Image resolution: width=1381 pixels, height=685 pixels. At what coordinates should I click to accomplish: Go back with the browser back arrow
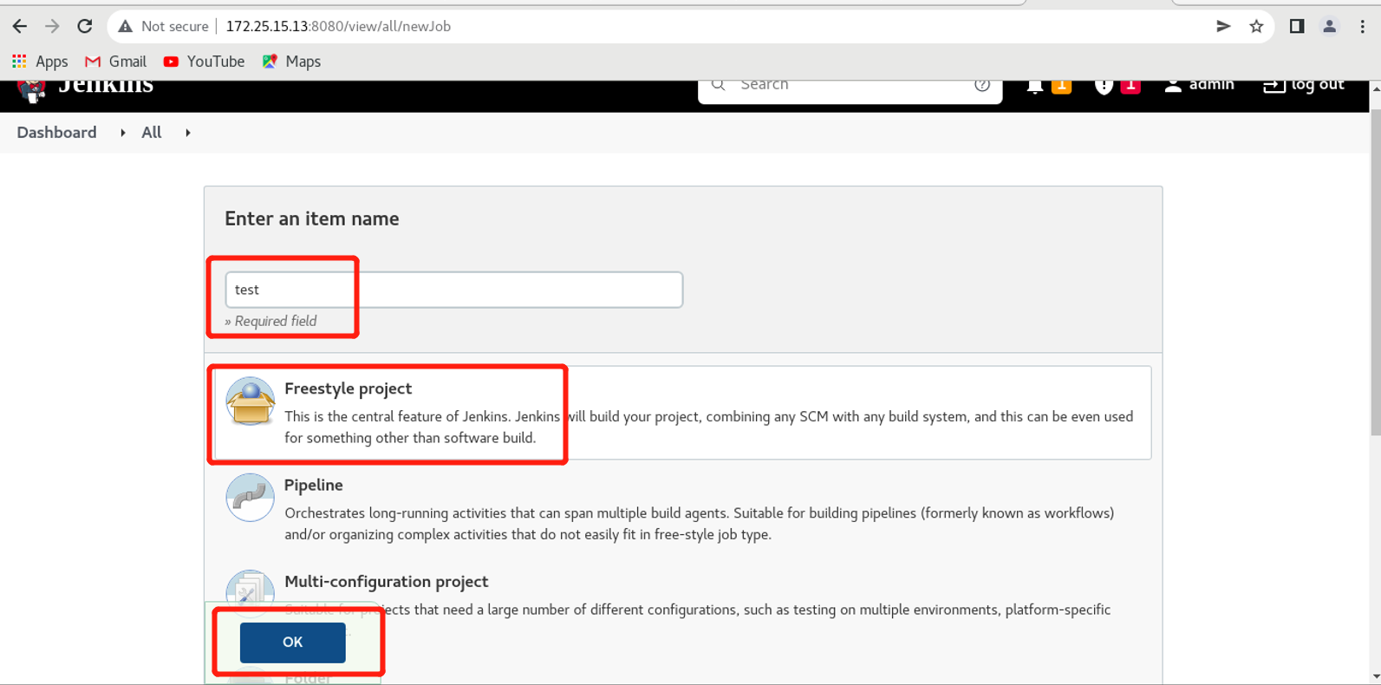(x=20, y=26)
